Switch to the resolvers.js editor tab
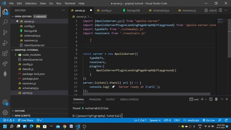The image size is (231, 130). 189,10
